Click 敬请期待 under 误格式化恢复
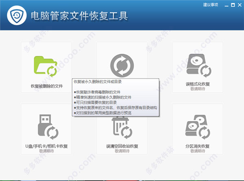The width and height of the screenshot is (244, 181). coord(198,89)
